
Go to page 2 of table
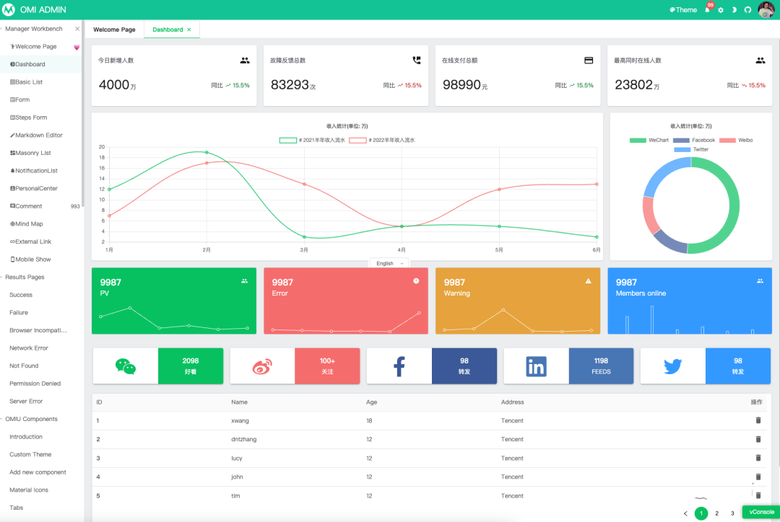tap(717, 513)
